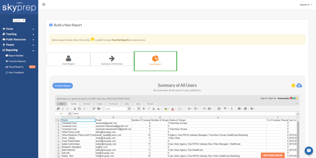Screen dimensions: 316x158
Task: Apply underline formatting
Action: 154,109
